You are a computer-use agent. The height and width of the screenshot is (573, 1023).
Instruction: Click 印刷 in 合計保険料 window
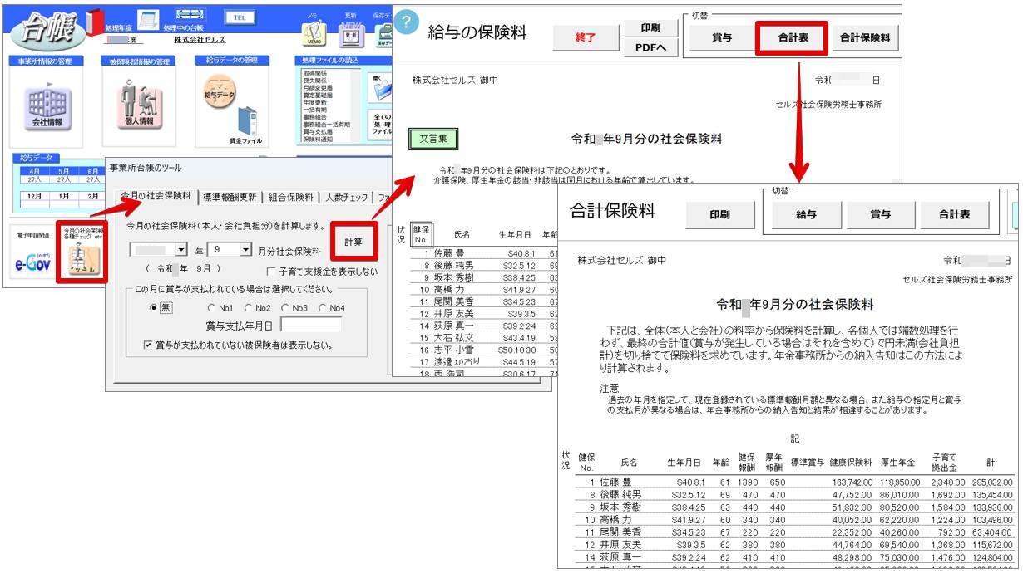[x=719, y=214]
